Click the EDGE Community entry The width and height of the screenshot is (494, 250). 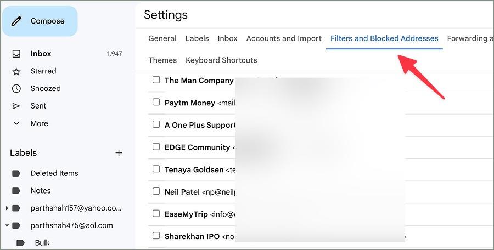coord(197,147)
